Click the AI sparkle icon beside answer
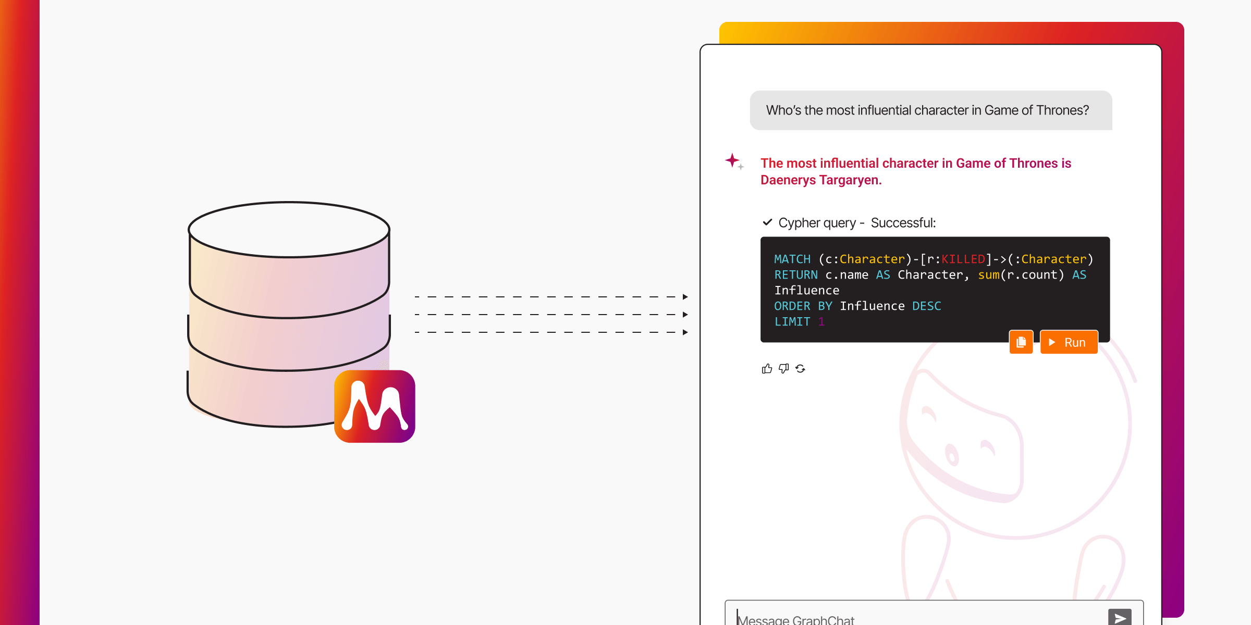This screenshot has height=625, width=1251. pos(734,161)
